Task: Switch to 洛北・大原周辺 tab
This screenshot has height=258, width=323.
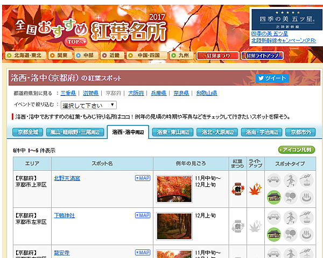Action: tap(217, 132)
